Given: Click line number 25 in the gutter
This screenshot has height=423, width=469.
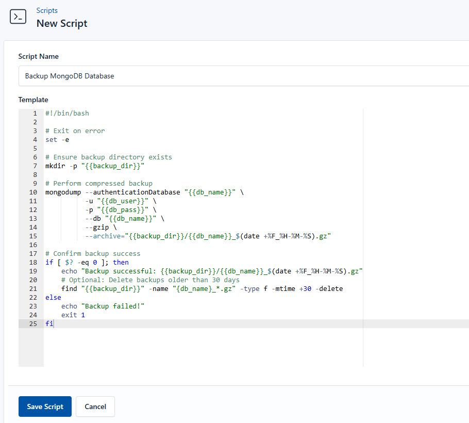Looking at the screenshot, I should click(x=32, y=323).
